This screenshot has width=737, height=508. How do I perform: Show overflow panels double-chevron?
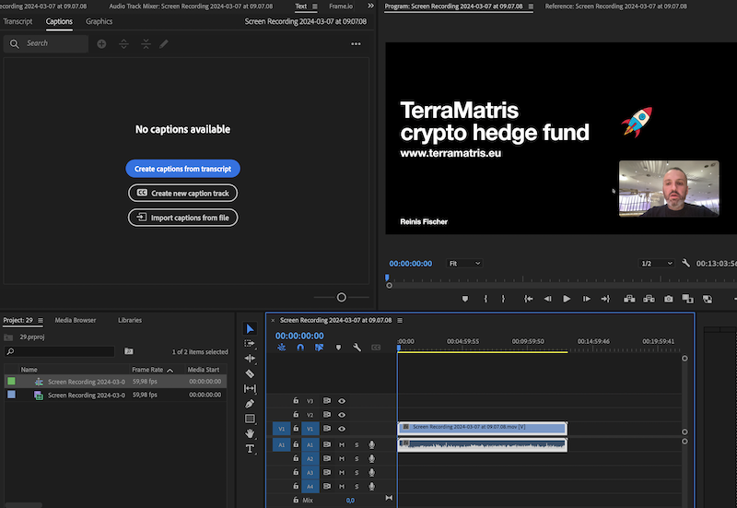point(371,6)
